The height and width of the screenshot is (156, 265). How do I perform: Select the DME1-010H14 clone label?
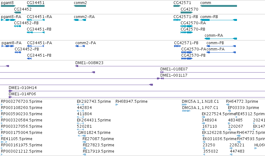23,87
